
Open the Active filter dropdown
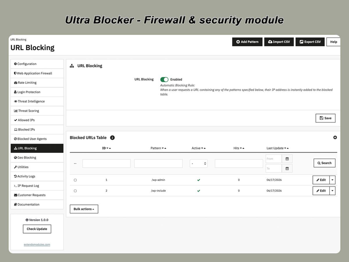198,163
